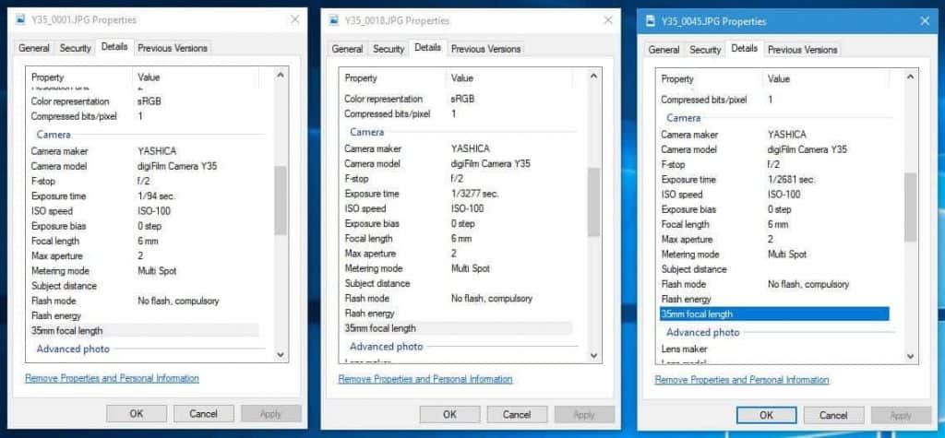Close the Y35_0001.JPG Properties window
945x438 pixels.
point(294,18)
